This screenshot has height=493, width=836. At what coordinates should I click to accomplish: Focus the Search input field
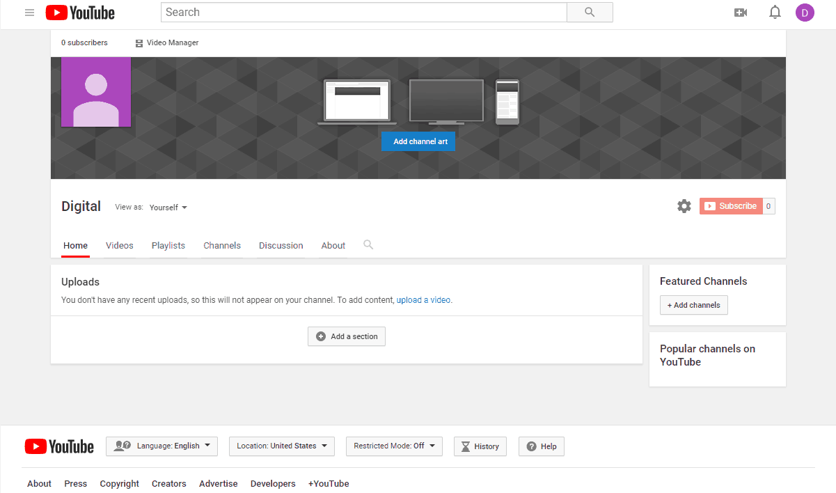[364, 12]
